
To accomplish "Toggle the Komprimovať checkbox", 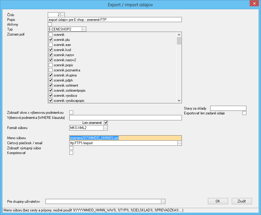I will point(71,153).
